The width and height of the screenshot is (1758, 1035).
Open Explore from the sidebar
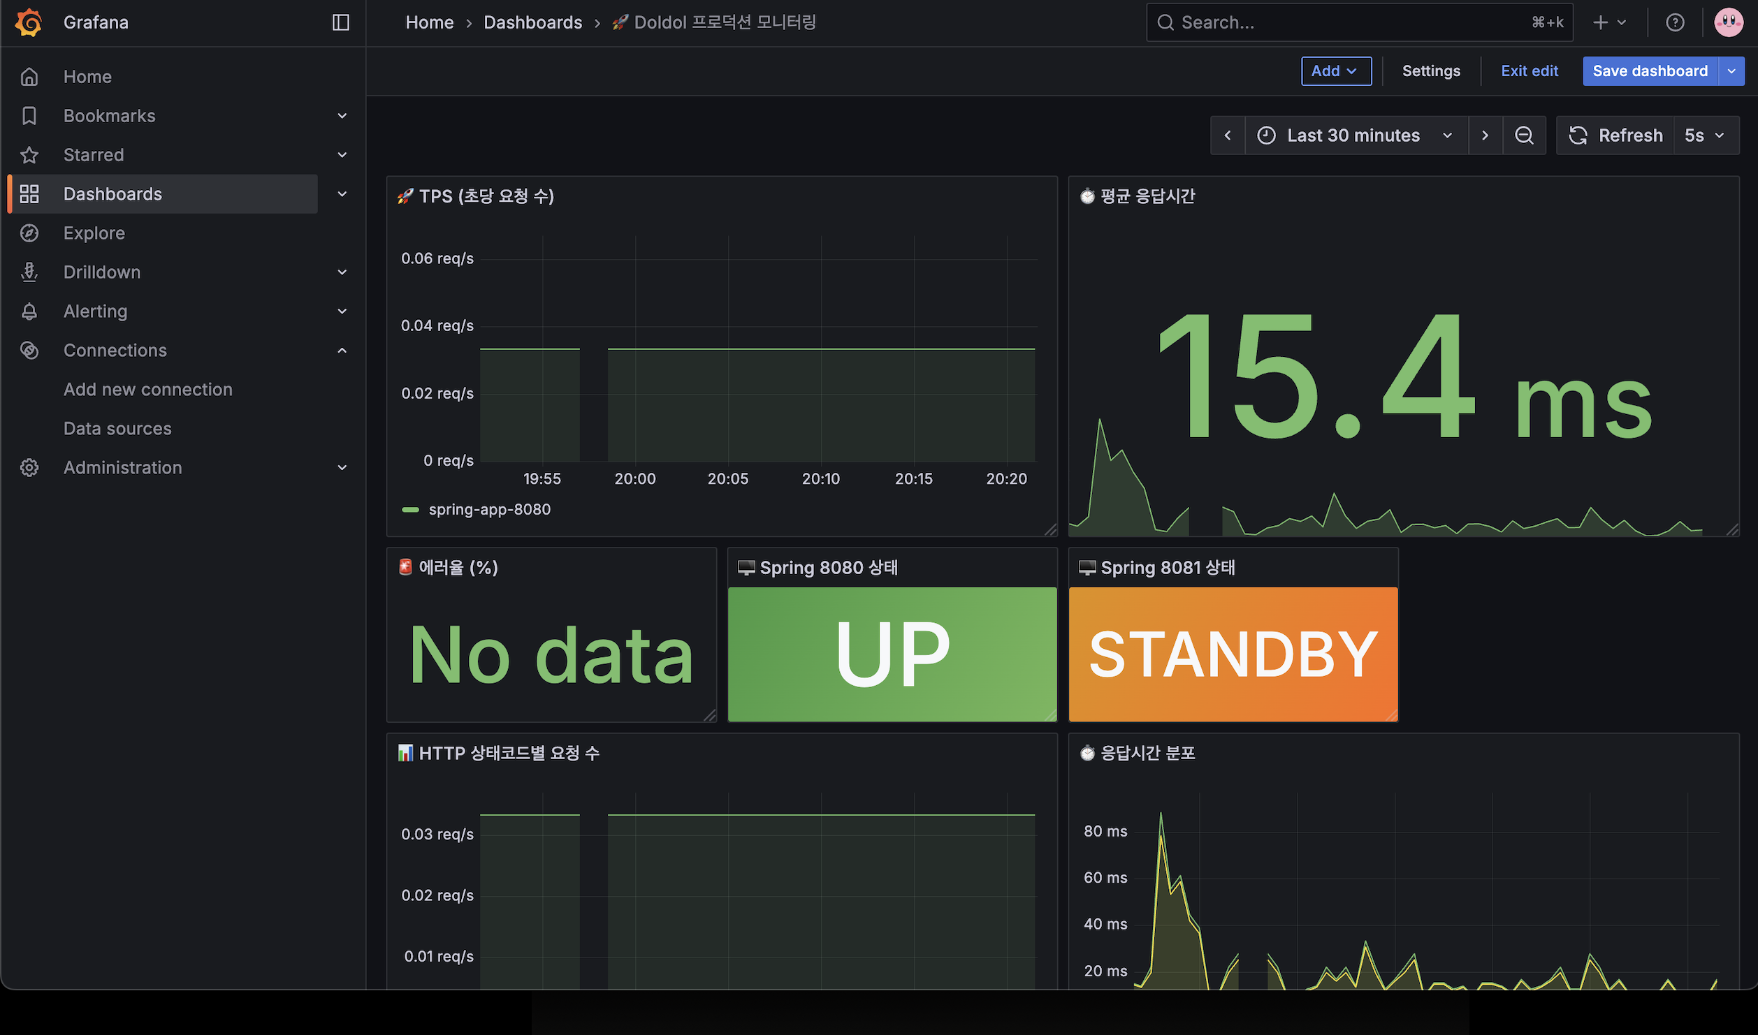(94, 233)
